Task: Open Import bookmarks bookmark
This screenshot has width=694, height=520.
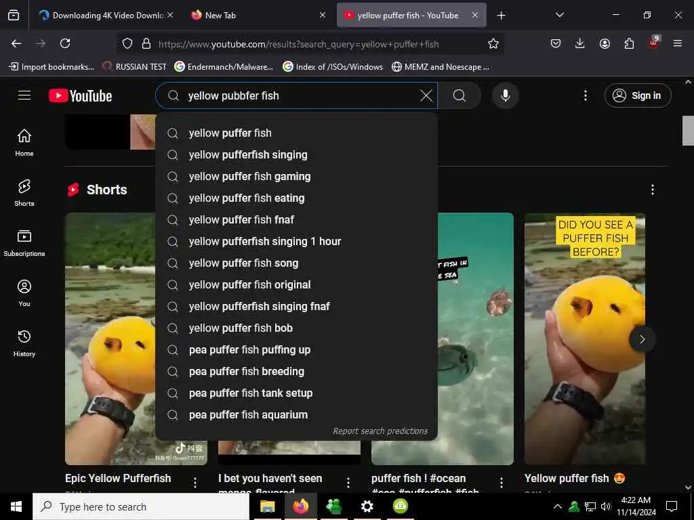Action: pyautogui.click(x=52, y=67)
